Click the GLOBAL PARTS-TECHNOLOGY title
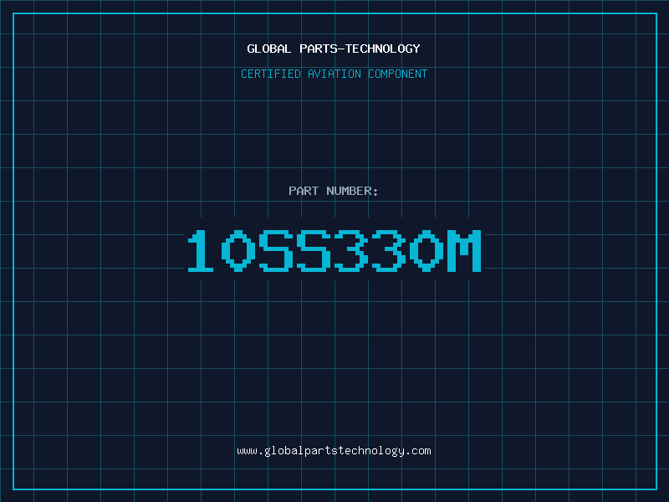Screen dimensions: 669x502 334,49
